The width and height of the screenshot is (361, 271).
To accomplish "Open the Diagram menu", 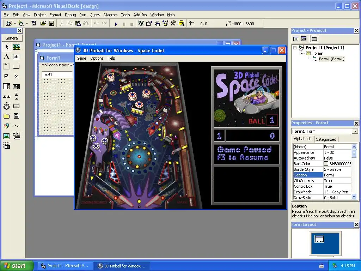I will click(x=110, y=15).
